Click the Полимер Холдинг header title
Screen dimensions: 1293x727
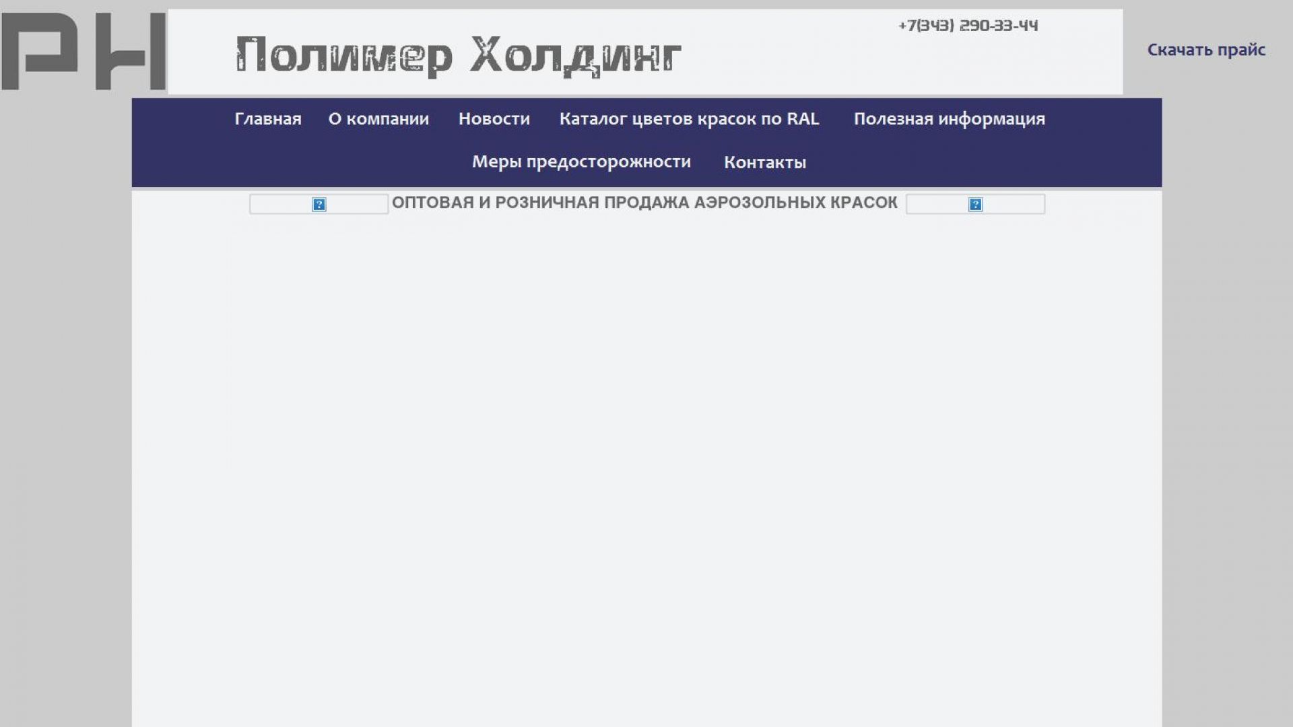tap(459, 57)
